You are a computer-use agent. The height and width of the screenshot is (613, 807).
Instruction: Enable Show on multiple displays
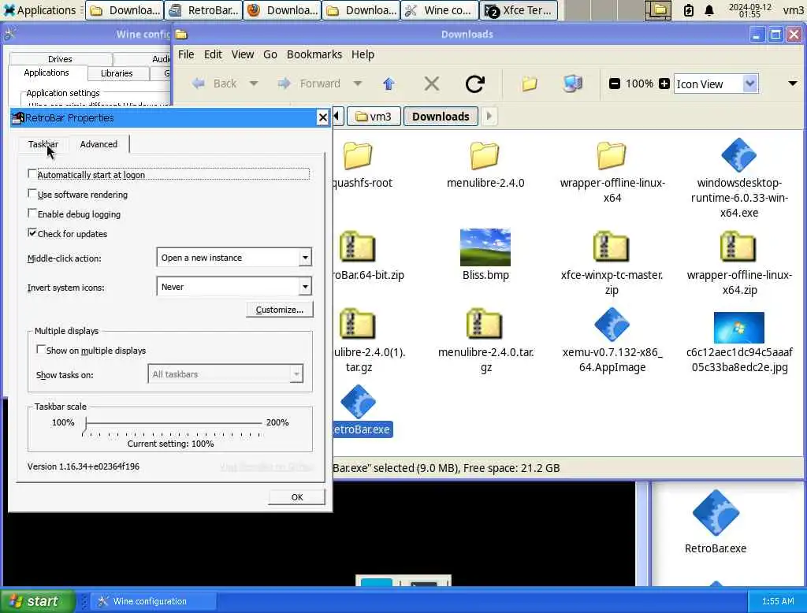pos(41,350)
